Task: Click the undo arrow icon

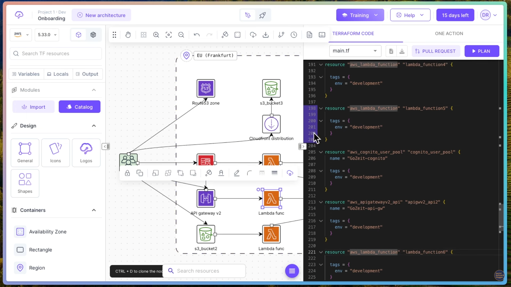Action: pyautogui.click(x=197, y=35)
